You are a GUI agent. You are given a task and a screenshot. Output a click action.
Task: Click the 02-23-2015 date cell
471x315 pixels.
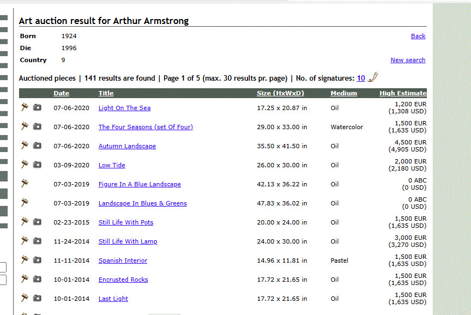[71, 222]
